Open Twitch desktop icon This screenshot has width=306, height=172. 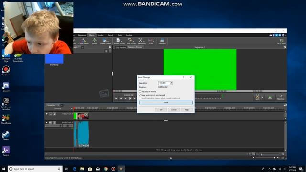(6, 151)
